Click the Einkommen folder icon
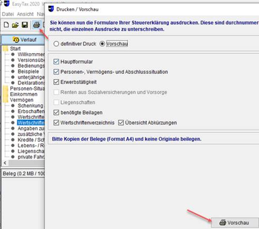The height and width of the screenshot is (229, 259). tap(5, 94)
